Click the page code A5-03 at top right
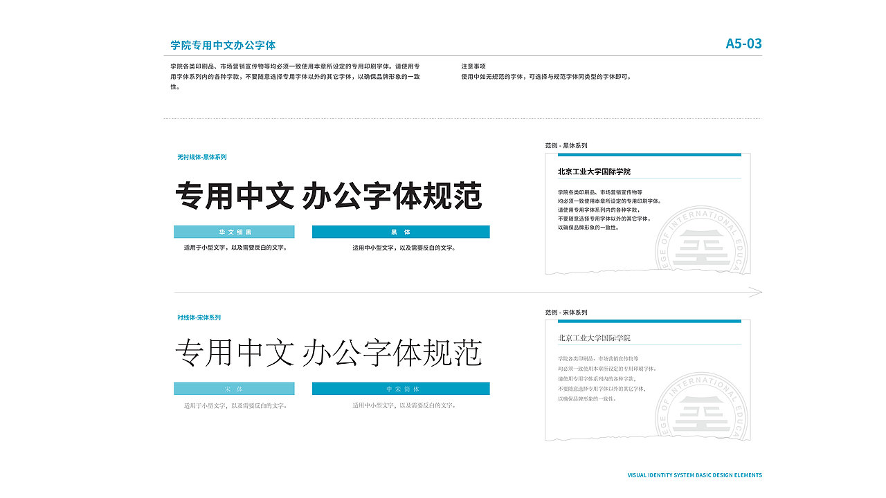This screenshot has height=498, width=886. click(743, 42)
